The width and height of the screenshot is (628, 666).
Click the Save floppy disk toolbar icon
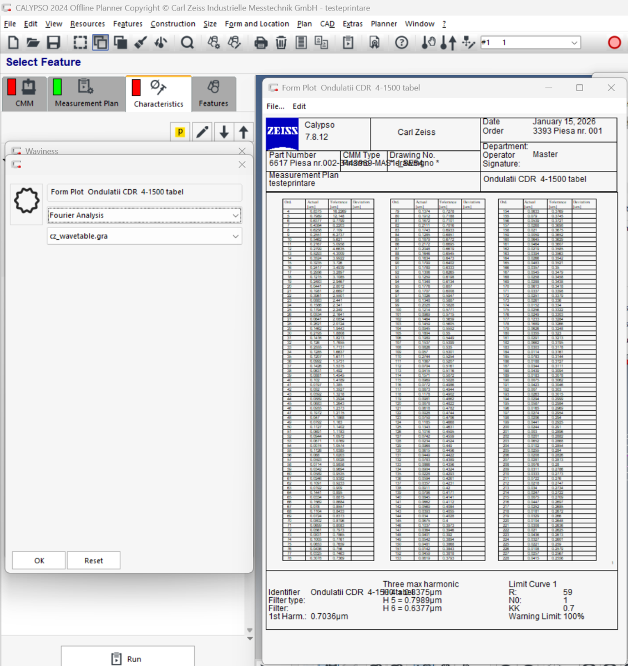(53, 43)
